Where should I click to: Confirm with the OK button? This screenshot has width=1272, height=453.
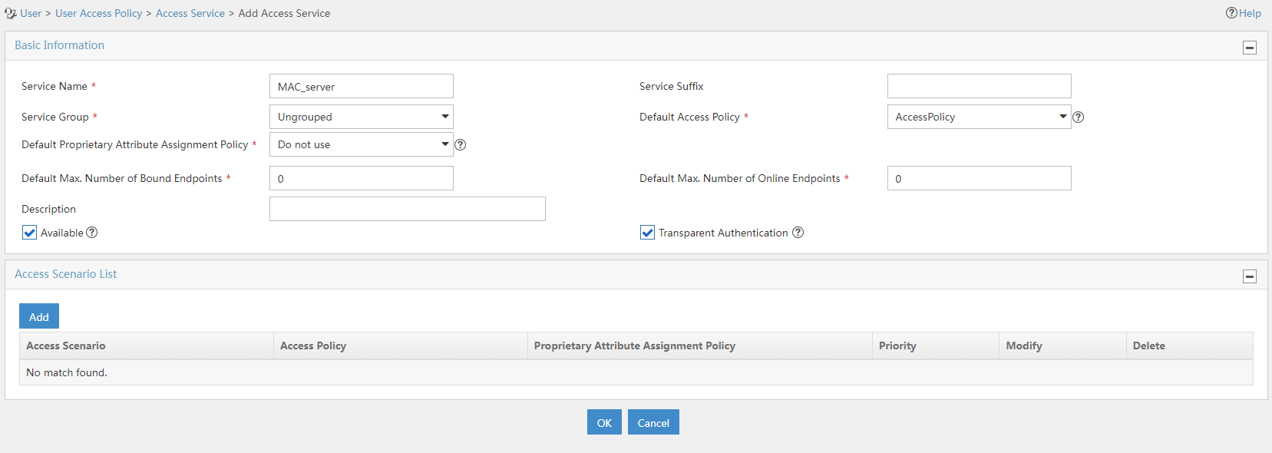point(604,422)
